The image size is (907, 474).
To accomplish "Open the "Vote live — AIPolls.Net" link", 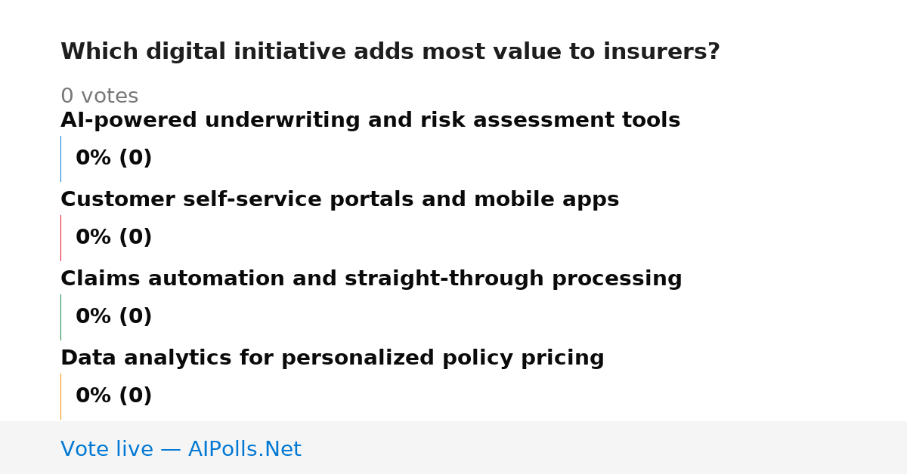I will tap(181, 450).
